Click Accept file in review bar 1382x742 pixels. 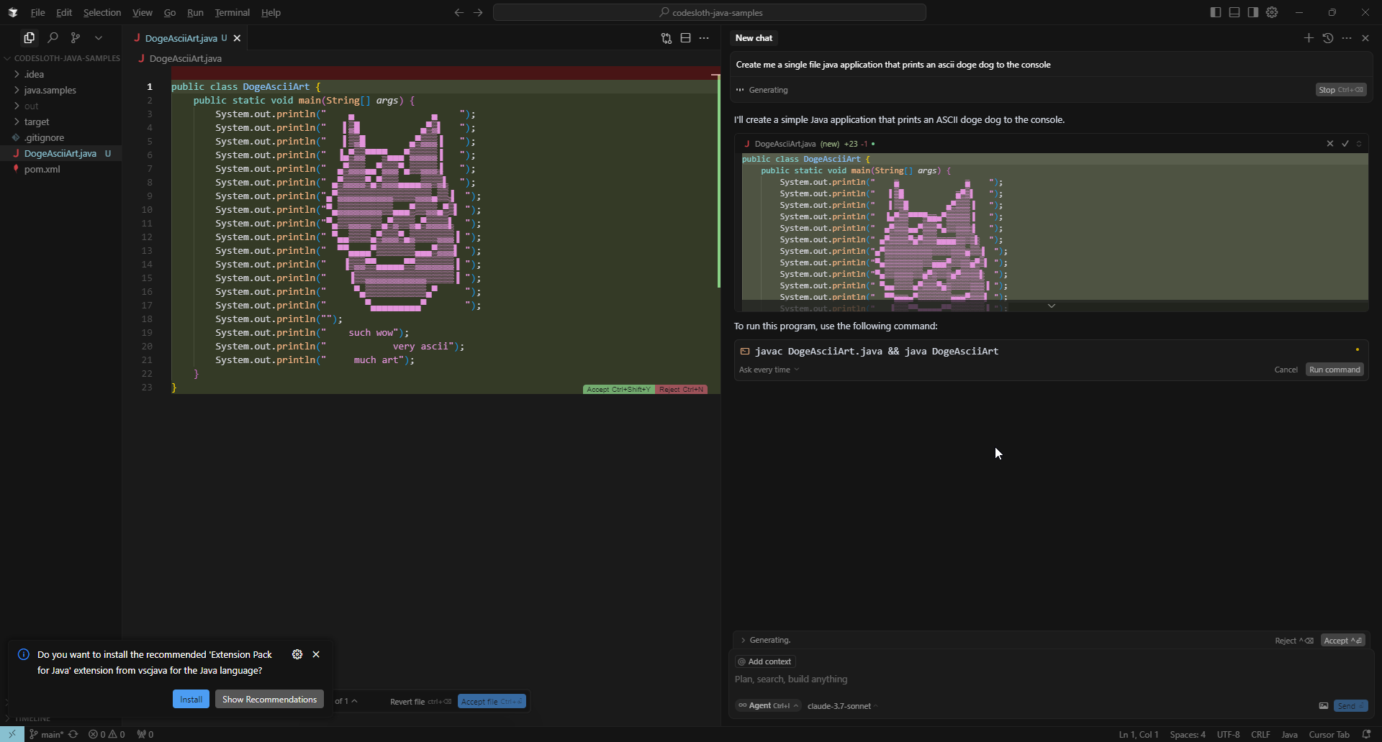point(492,702)
